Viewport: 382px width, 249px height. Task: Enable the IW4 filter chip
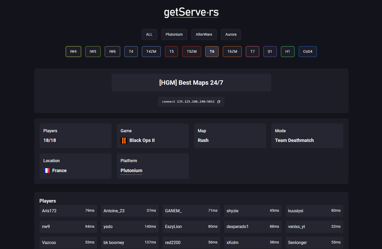pyautogui.click(x=73, y=51)
